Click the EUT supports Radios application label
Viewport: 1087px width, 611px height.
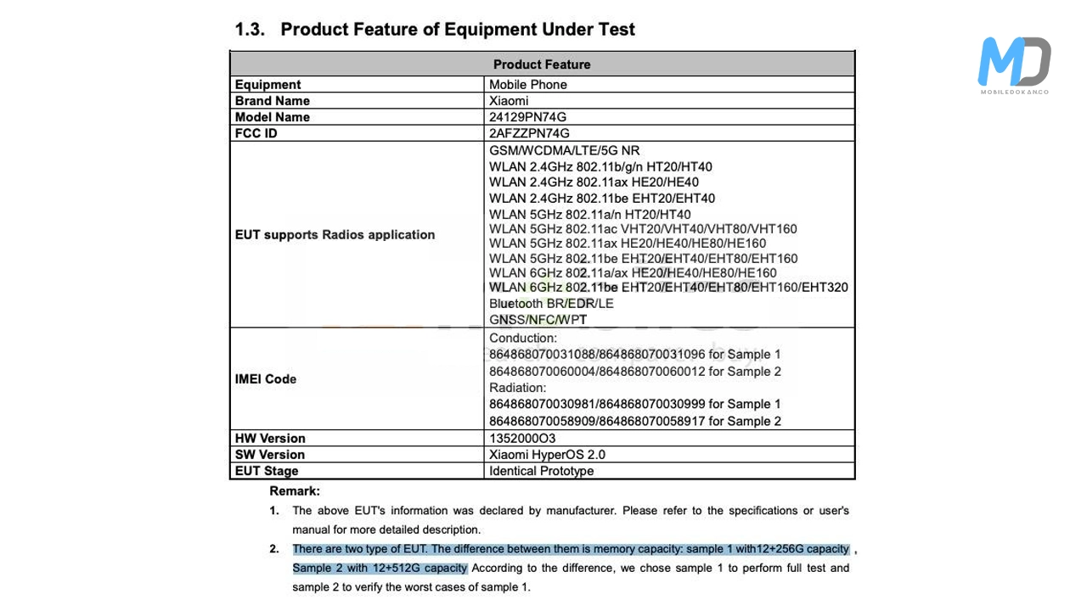point(335,235)
